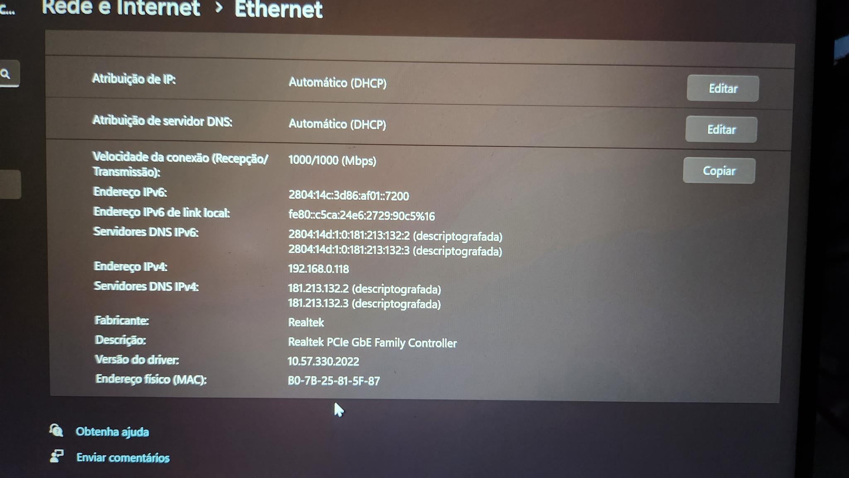Screen dimensions: 849x478
Task: Click the Realtek PCIe GbE Family Controller text
Action: coord(372,342)
